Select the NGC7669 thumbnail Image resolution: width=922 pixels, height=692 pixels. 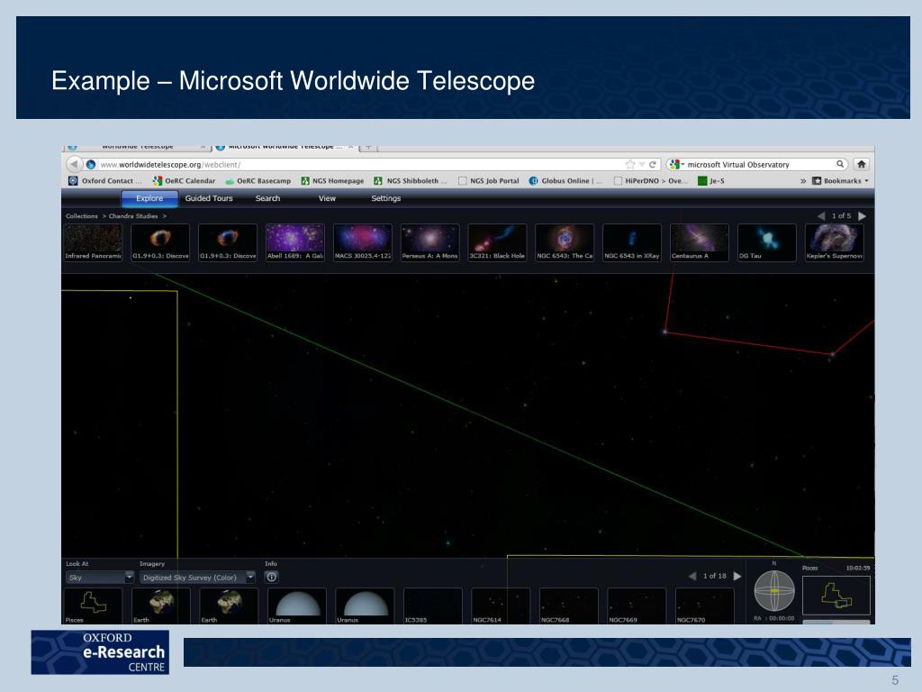(637, 605)
